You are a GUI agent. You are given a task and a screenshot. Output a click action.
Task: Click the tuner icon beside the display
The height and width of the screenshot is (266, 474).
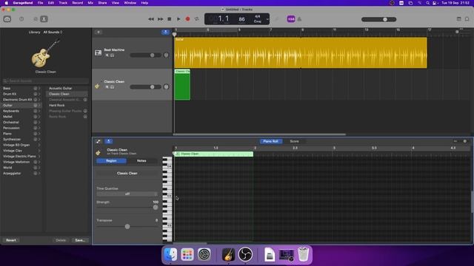[x=276, y=19]
